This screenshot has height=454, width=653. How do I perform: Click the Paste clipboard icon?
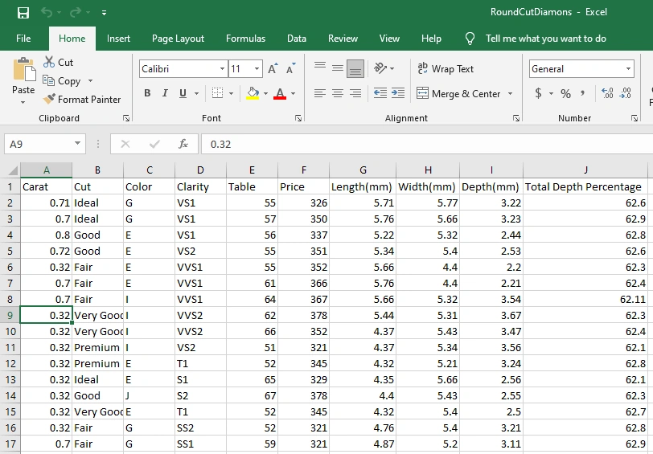pos(24,69)
